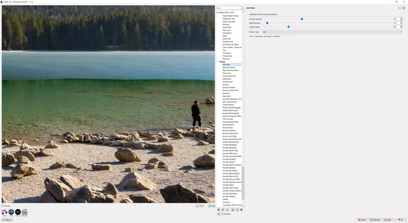408x223 pixels.
Task: Click the expand/collapse all folders icon
Action: (237, 210)
